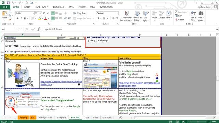Viewport: 219px width, 123px height.
Task: Open the joblnstructions.htm hyperlink
Action: click(x=139, y=84)
